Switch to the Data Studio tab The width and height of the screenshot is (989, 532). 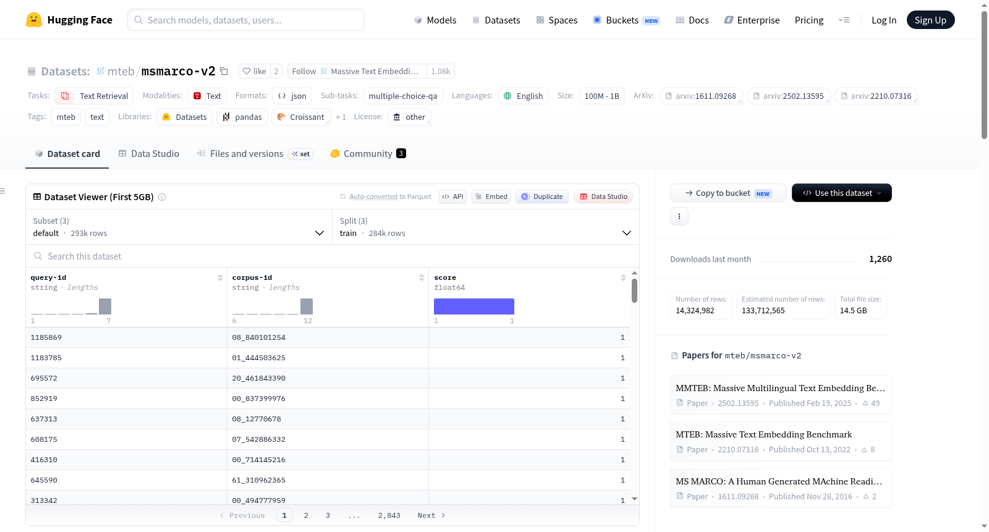point(148,154)
